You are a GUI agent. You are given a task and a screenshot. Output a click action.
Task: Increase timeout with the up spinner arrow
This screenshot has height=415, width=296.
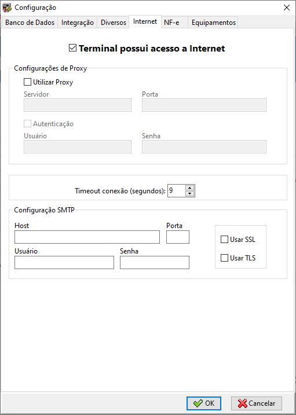click(x=190, y=188)
